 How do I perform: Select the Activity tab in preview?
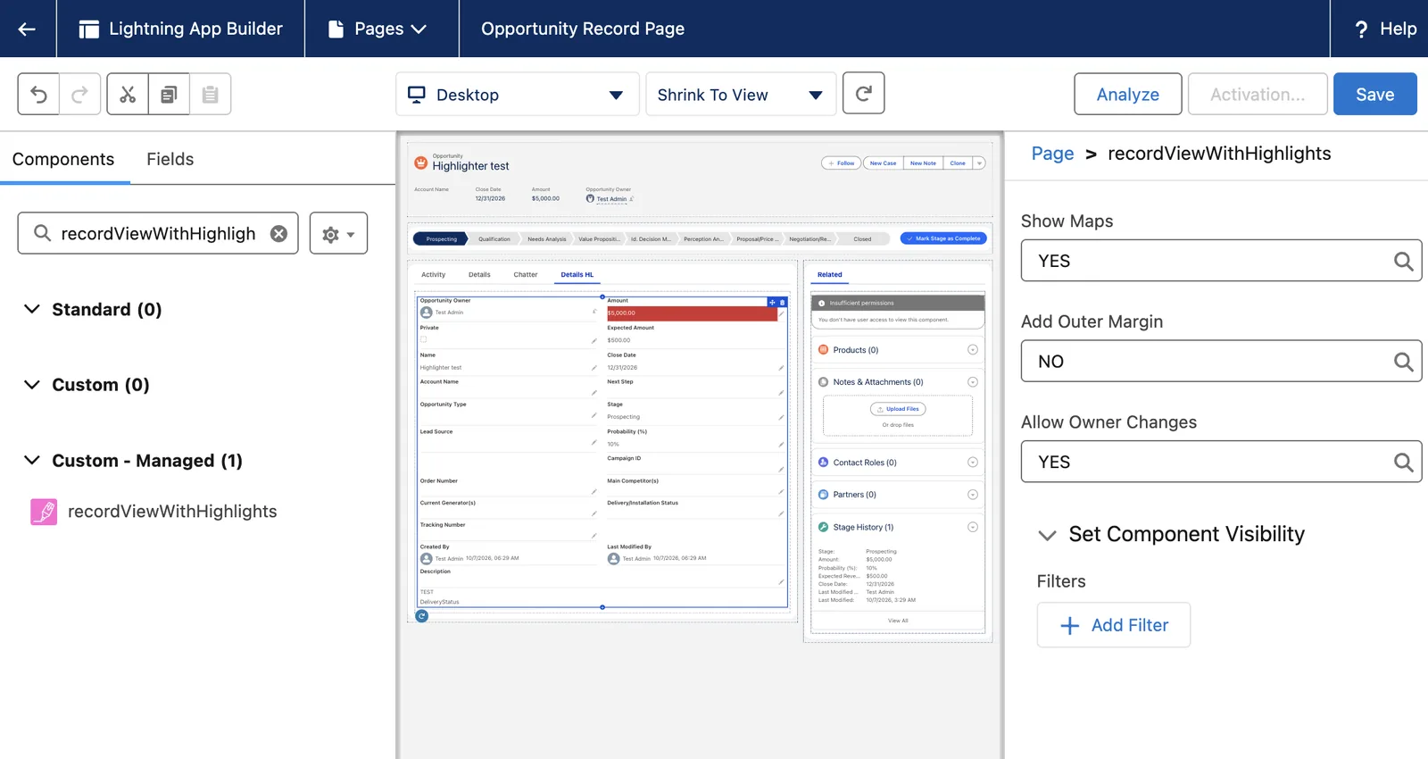coord(433,275)
